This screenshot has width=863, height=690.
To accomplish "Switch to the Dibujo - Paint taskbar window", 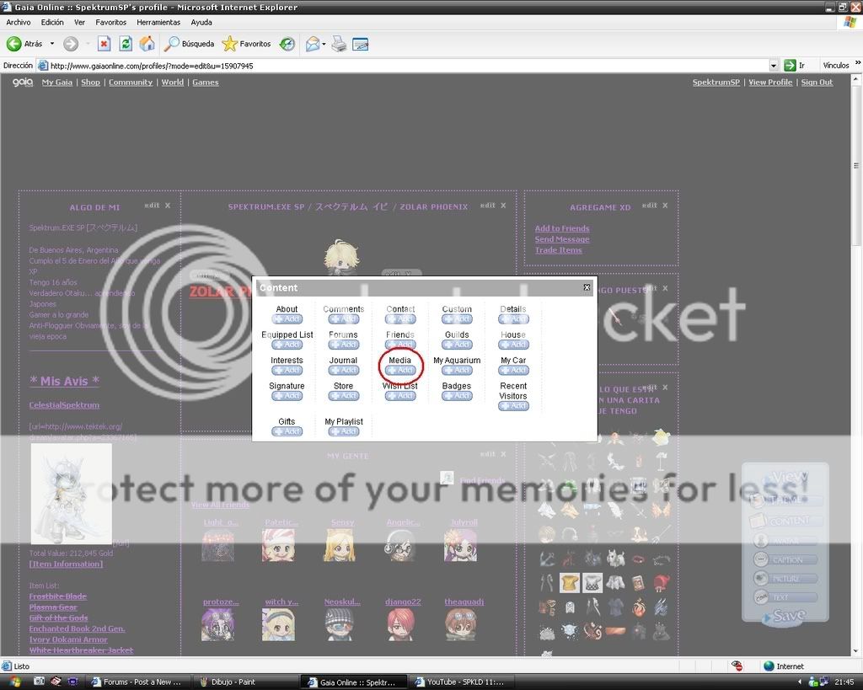I will coord(245,682).
